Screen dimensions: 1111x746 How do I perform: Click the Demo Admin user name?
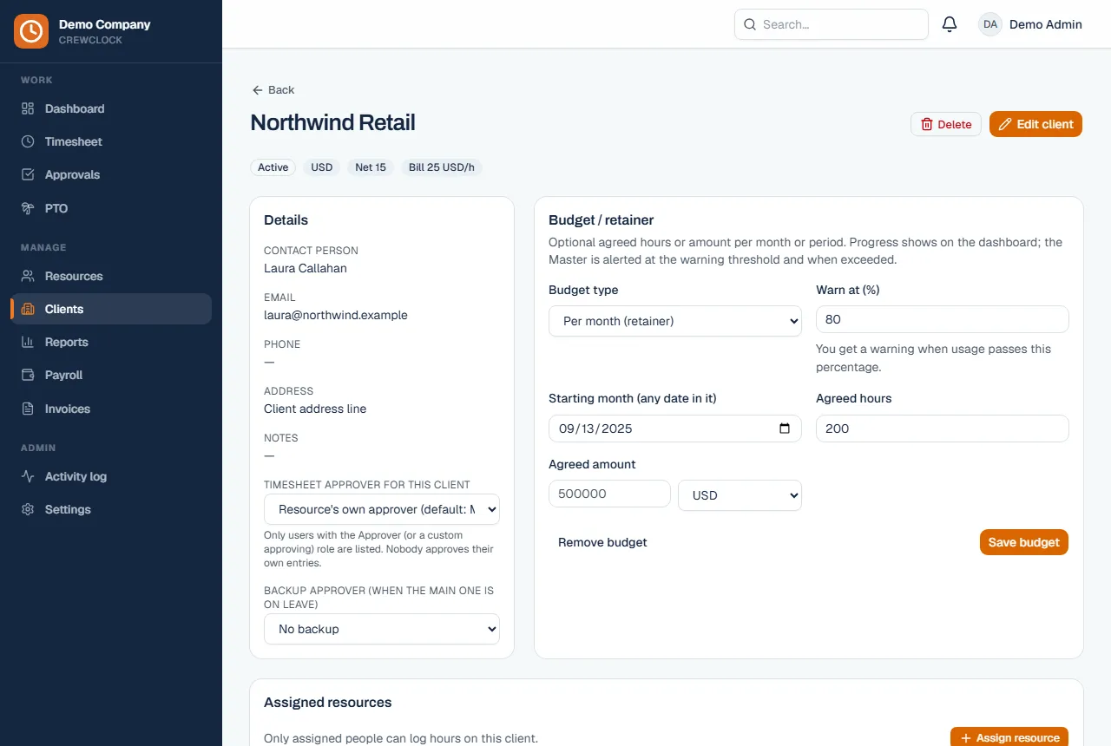click(1046, 24)
